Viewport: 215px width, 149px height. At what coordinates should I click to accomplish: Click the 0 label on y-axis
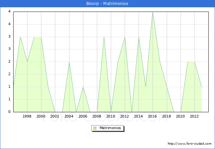tap(9, 112)
